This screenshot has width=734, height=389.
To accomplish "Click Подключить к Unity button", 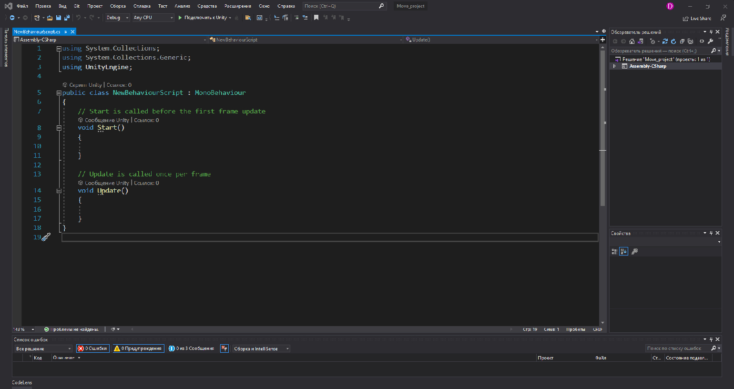I will 204,18.
